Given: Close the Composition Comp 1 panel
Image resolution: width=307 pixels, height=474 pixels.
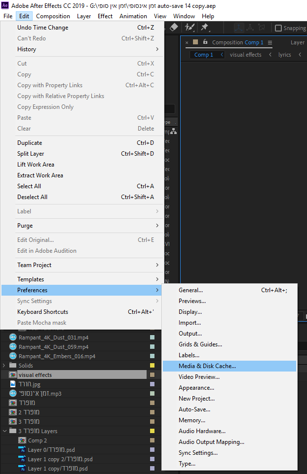Looking at the screenshot, I should tap(187, 42).
